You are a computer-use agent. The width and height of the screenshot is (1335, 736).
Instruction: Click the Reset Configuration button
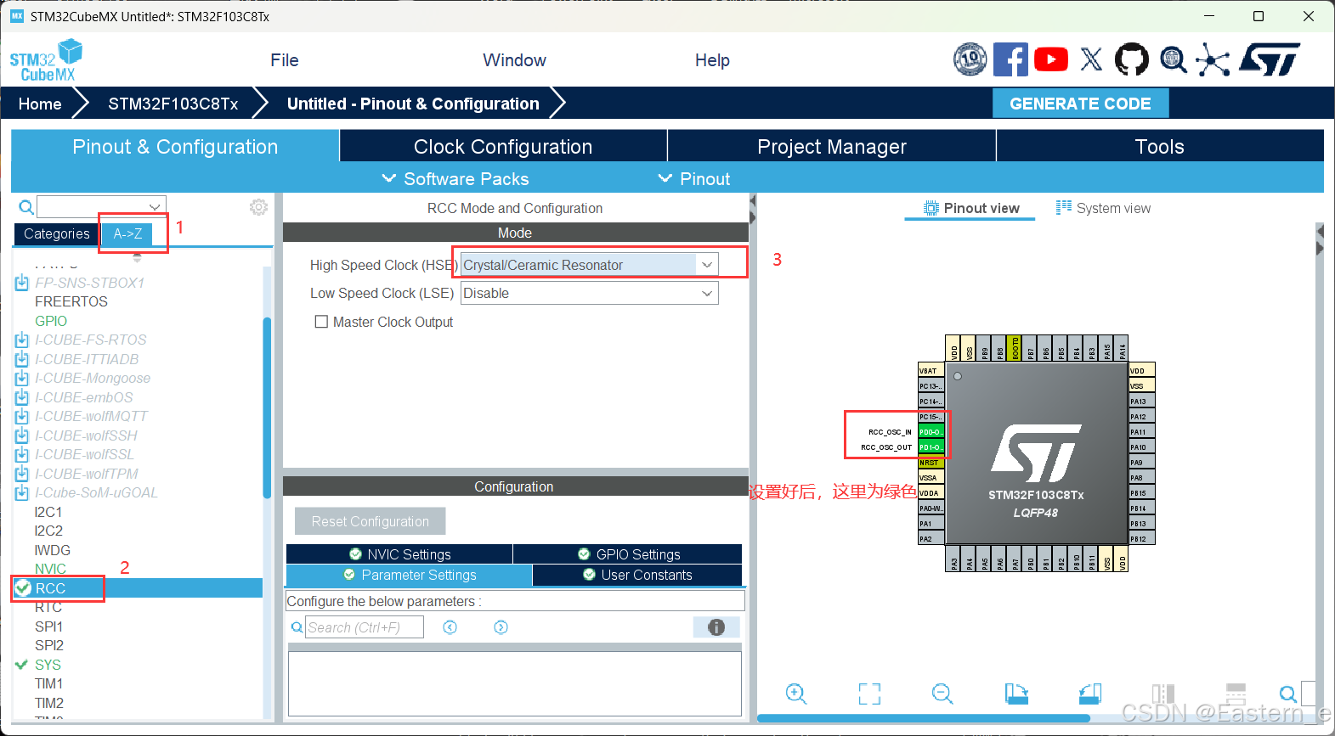coord(370,521)
